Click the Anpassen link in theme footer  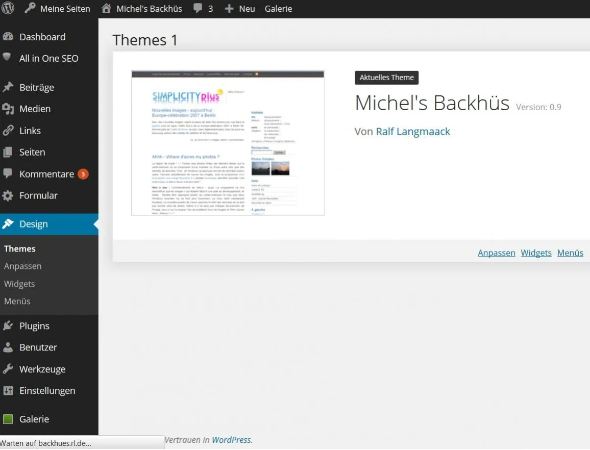[496, 253]
